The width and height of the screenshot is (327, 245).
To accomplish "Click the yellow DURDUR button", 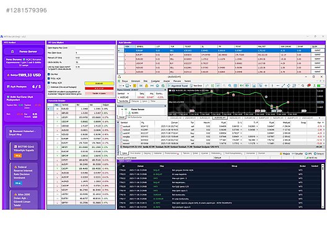I will tap(99, 84).
